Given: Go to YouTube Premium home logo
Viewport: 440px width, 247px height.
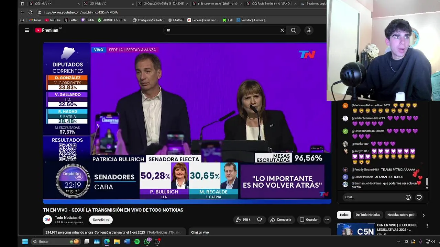Looking at the screenshot, I should 47,30.
